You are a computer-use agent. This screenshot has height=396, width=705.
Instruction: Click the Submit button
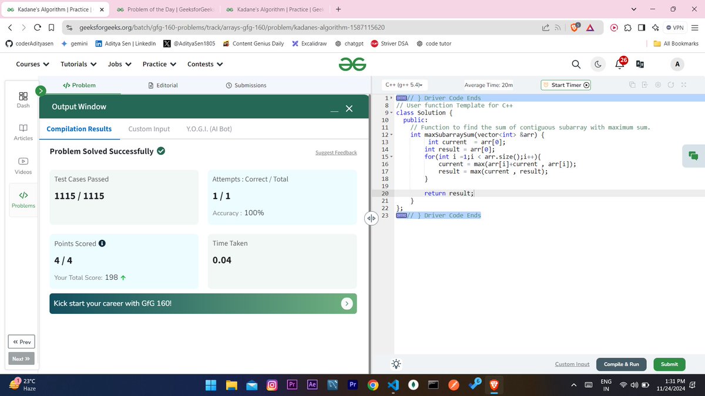coord(669,364)
